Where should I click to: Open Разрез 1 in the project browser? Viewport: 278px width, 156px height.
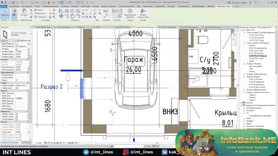coord(252,100)
